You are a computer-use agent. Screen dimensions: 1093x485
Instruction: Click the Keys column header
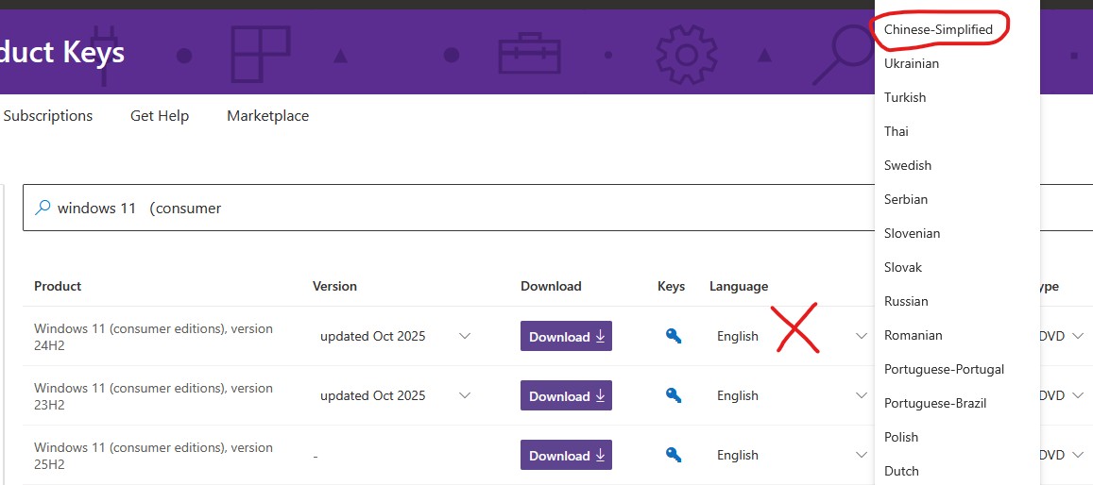coord(672,286)
